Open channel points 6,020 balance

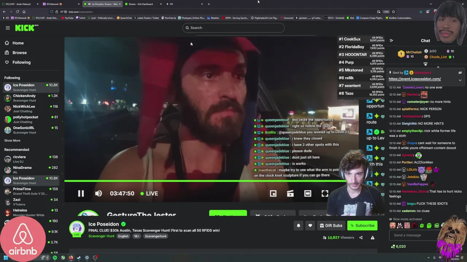point(398,246)
